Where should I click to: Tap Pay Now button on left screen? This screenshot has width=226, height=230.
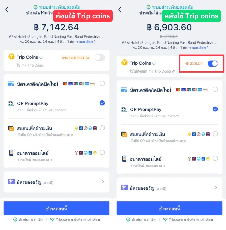pyautogui.click(x=56, y=208)
